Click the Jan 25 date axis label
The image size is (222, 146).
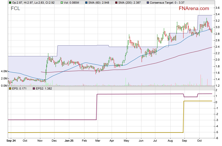pos(69,141)
